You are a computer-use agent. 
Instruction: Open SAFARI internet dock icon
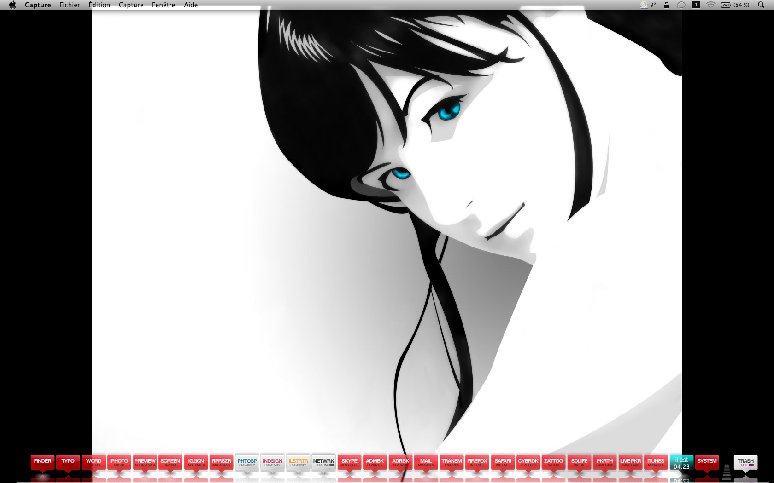(x=503, y=462)
